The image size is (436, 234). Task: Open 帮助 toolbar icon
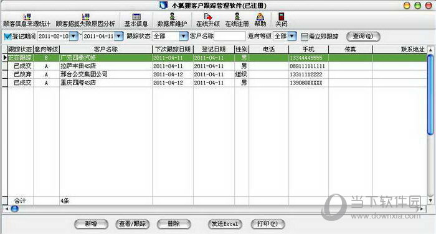pos(260,20)
